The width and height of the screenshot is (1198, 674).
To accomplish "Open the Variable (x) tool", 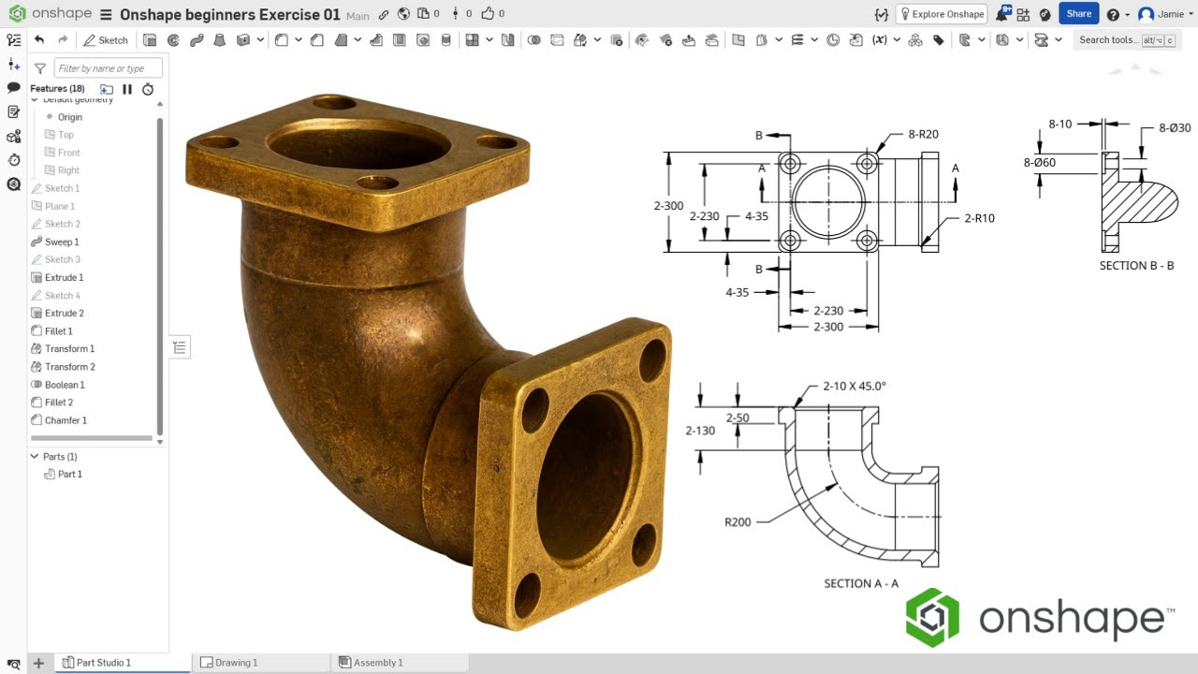I will pos(879,40).
